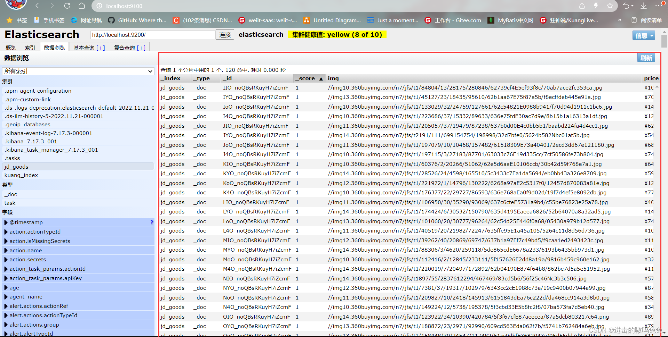668x337 pixels.
Task: Switch to 索引 tab
Action: pyautogui.click(x=30, y=48)
